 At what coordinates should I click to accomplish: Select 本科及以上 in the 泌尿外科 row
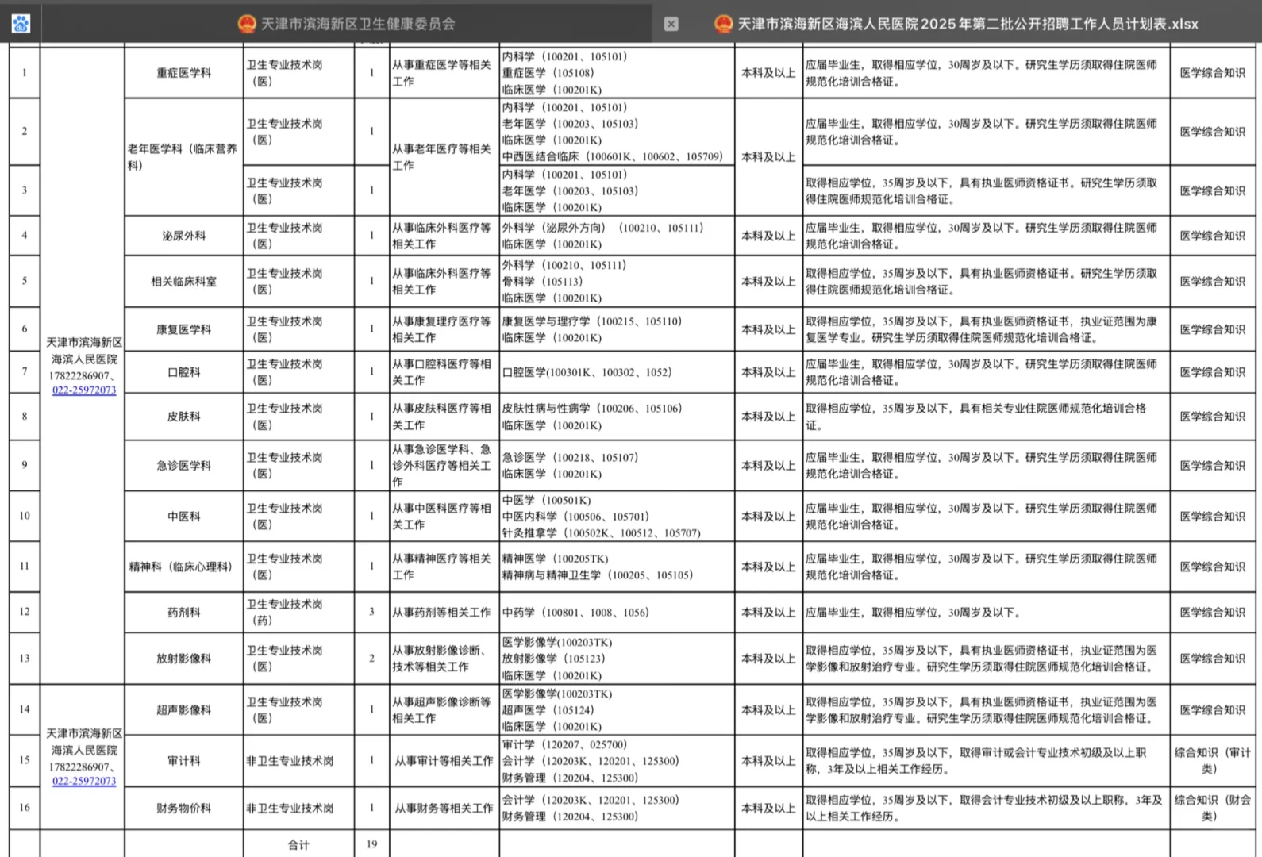(768, 236)
